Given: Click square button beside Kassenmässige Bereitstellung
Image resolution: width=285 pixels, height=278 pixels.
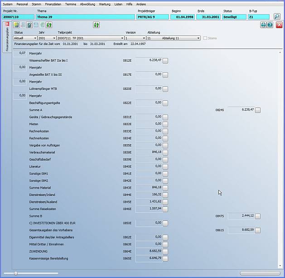Looking at the screenshot, I should tap(165, 258).
